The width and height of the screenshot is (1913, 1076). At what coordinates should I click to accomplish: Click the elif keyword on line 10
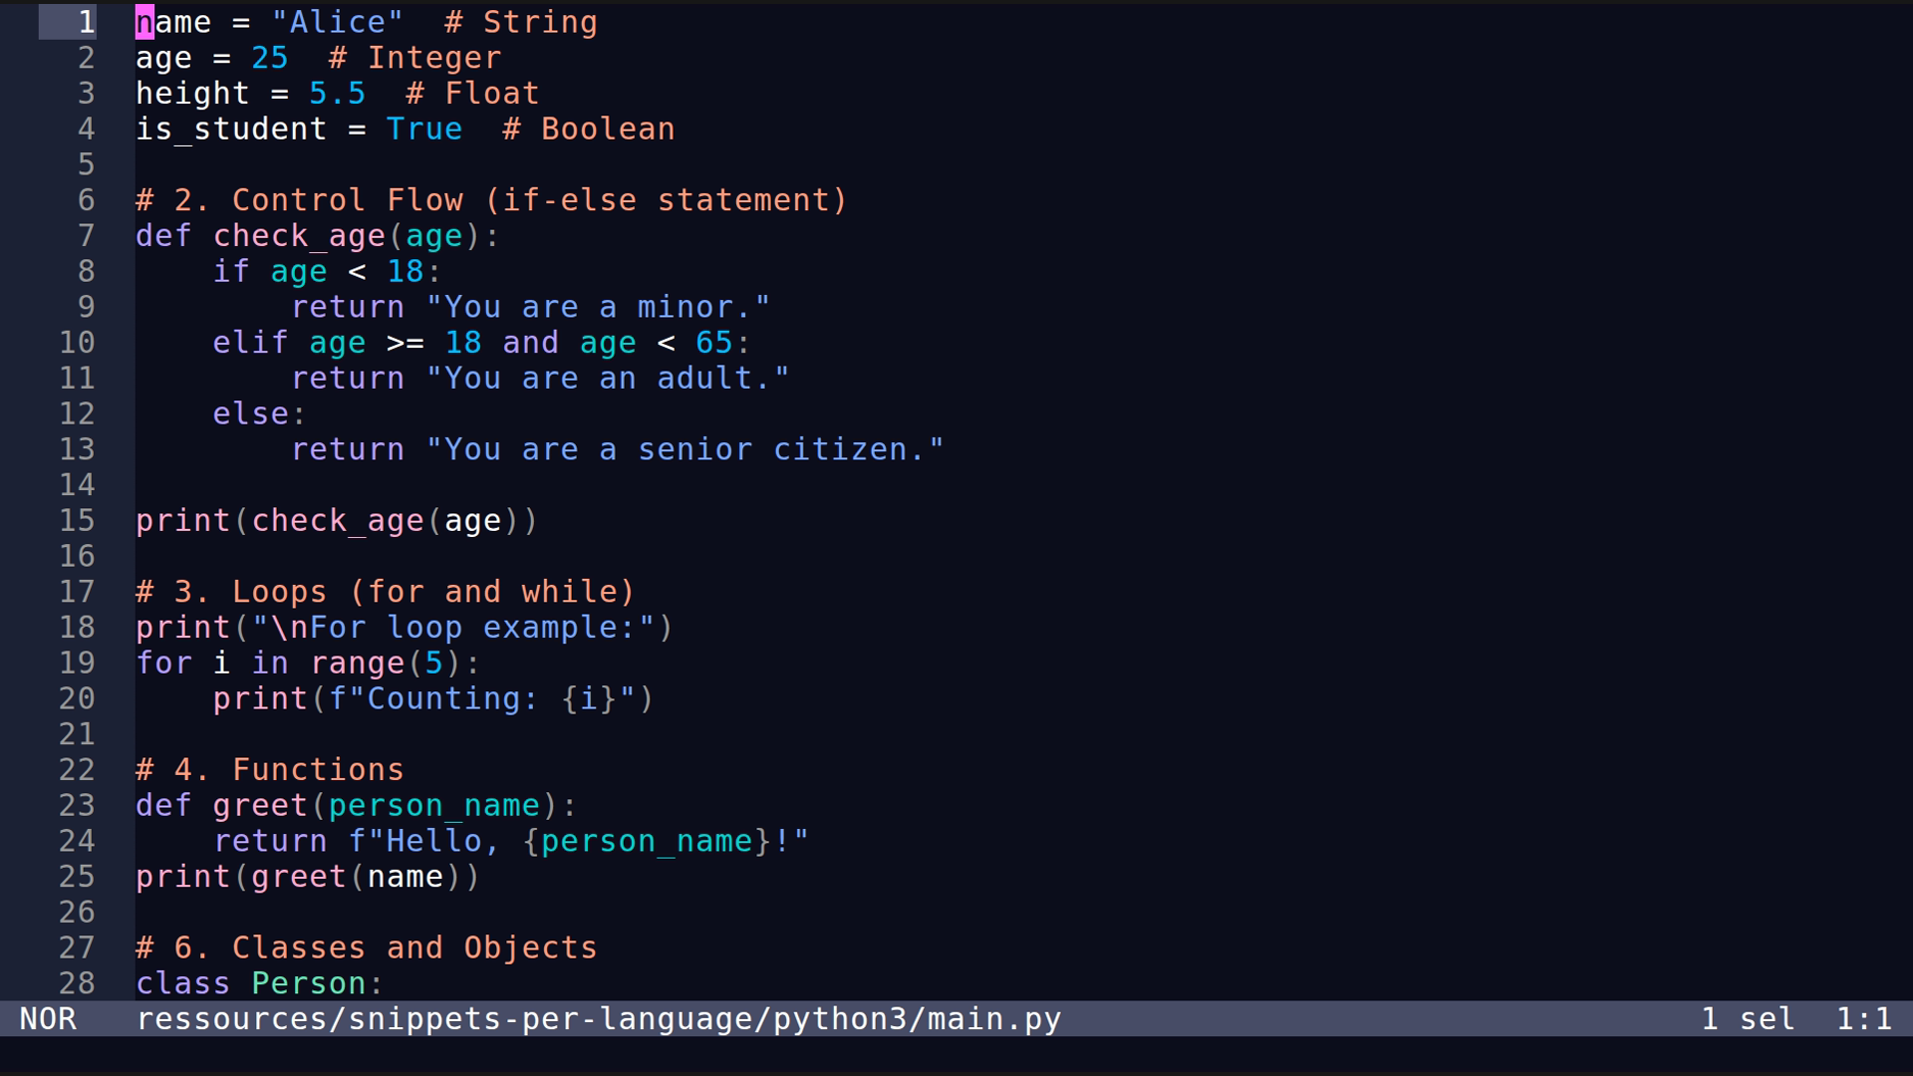point(248,342)
